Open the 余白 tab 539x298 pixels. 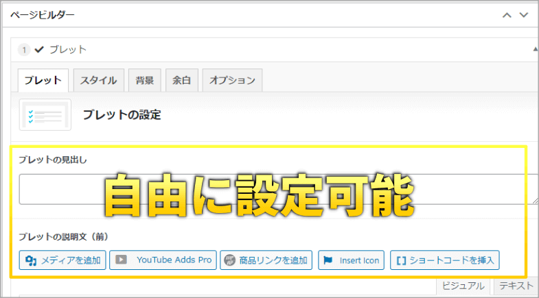(181, 80)
